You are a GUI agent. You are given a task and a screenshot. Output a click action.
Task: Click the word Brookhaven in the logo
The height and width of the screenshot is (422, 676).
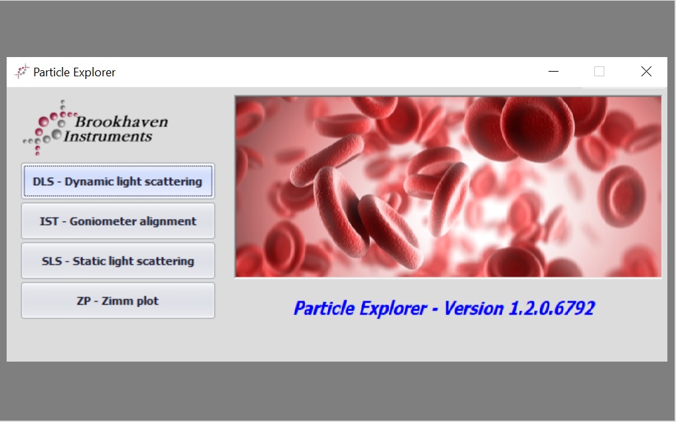coord(121,121)
